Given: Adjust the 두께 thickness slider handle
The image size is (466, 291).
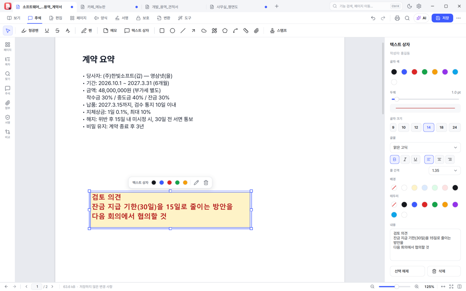Looking at the screenshot, I should 397,99.
